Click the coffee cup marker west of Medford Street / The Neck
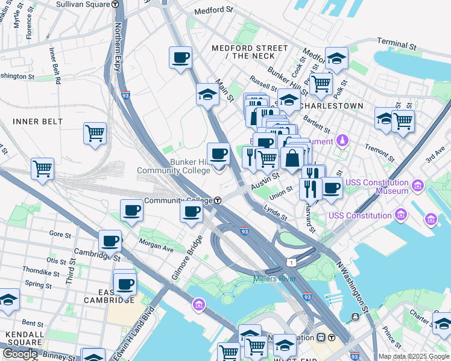 (181, 60)
